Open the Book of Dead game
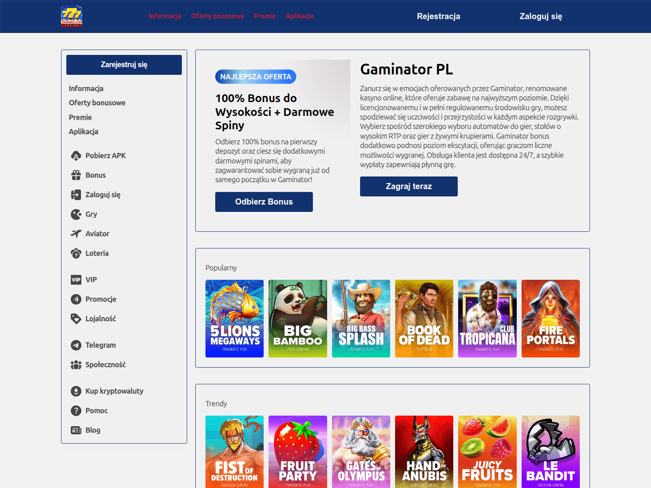Screen dimensions: 651x488 pos(424,318)
